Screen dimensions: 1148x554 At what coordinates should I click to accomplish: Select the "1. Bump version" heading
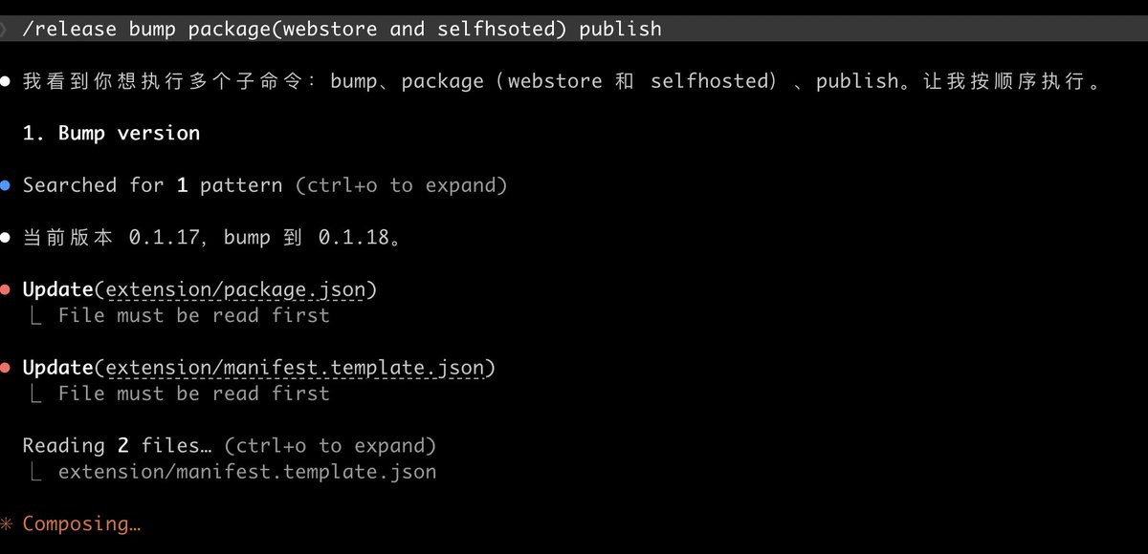coord(111,133)
